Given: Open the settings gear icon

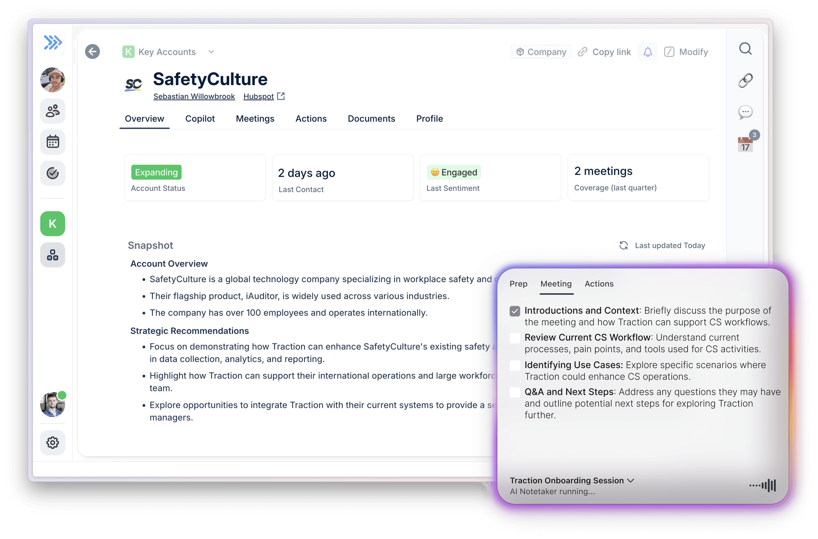Looking at the screenshot, I should coord(53,442).
